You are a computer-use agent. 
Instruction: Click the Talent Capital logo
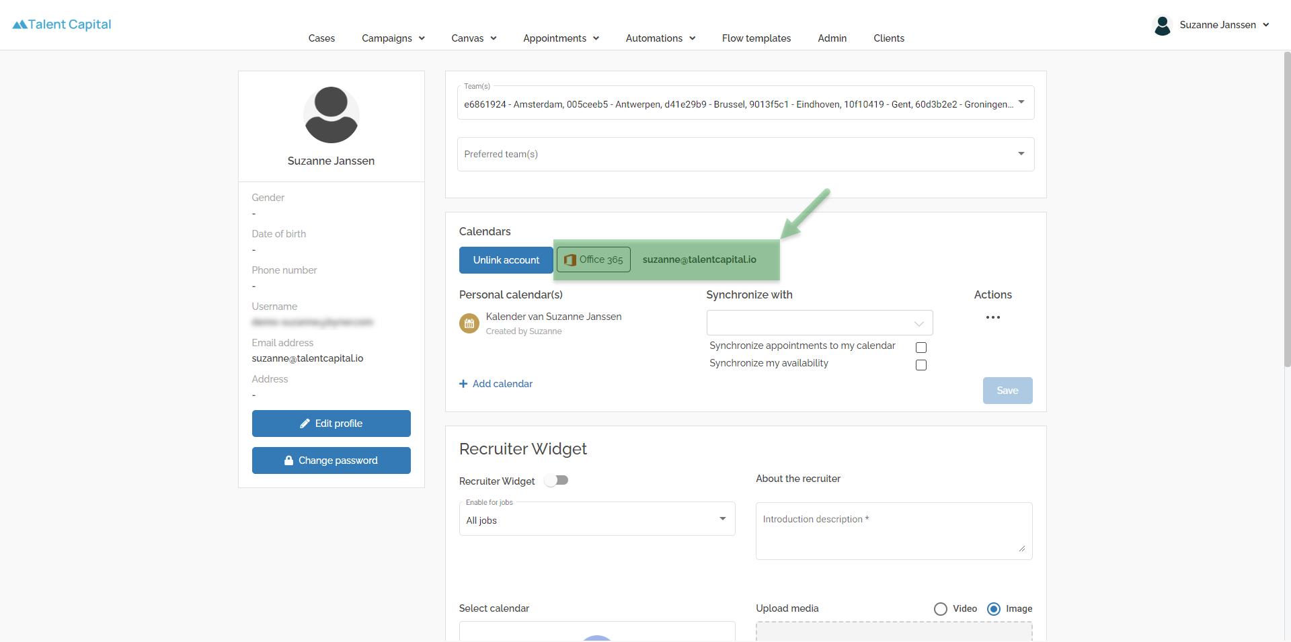62,24
